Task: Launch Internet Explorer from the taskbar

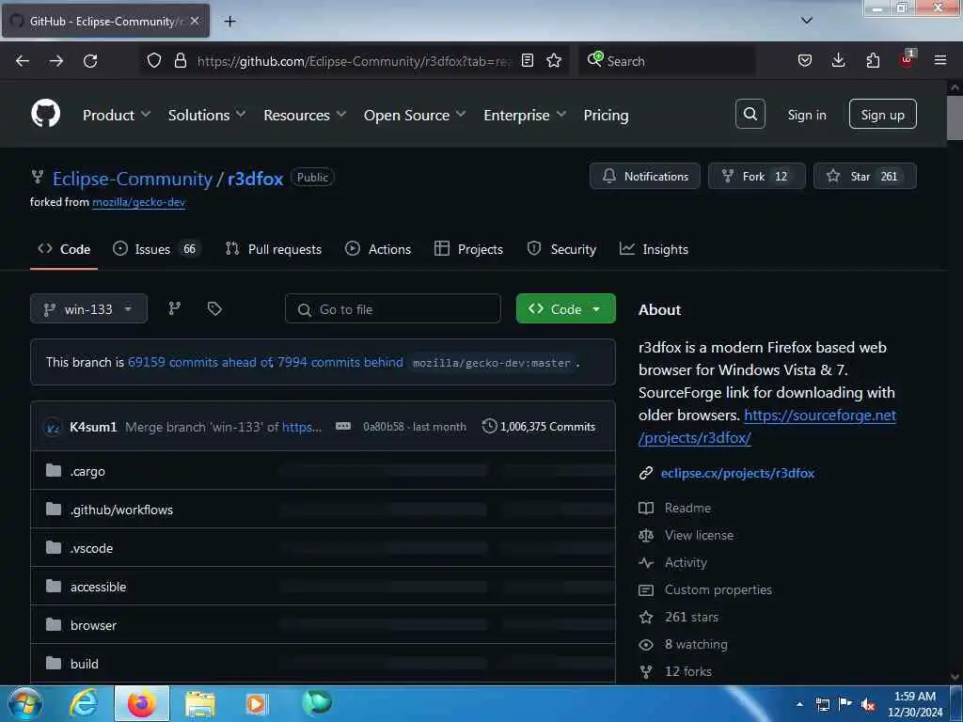Action: 83,703
